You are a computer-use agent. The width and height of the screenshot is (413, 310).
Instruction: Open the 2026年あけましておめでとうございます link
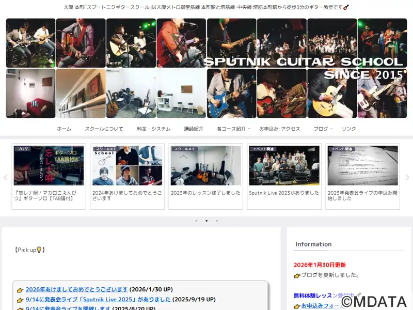click(76, 289)
